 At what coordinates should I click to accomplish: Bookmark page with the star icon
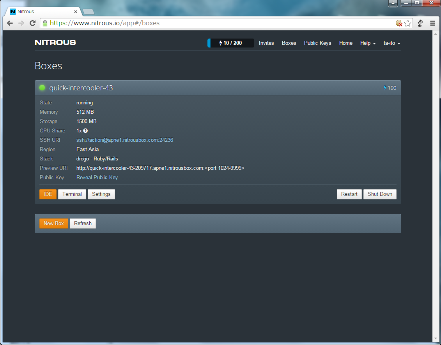[x=407, y=23]
